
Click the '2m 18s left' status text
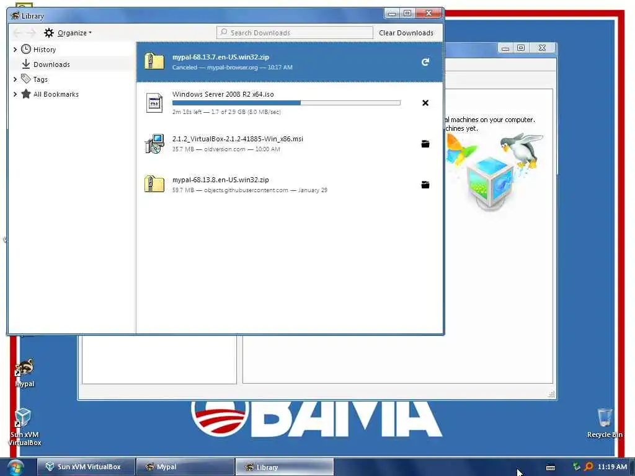(187, 112)
